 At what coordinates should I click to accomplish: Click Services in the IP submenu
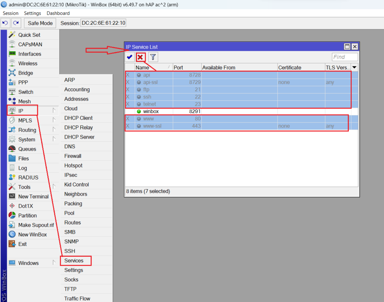(x=74, y=260)
